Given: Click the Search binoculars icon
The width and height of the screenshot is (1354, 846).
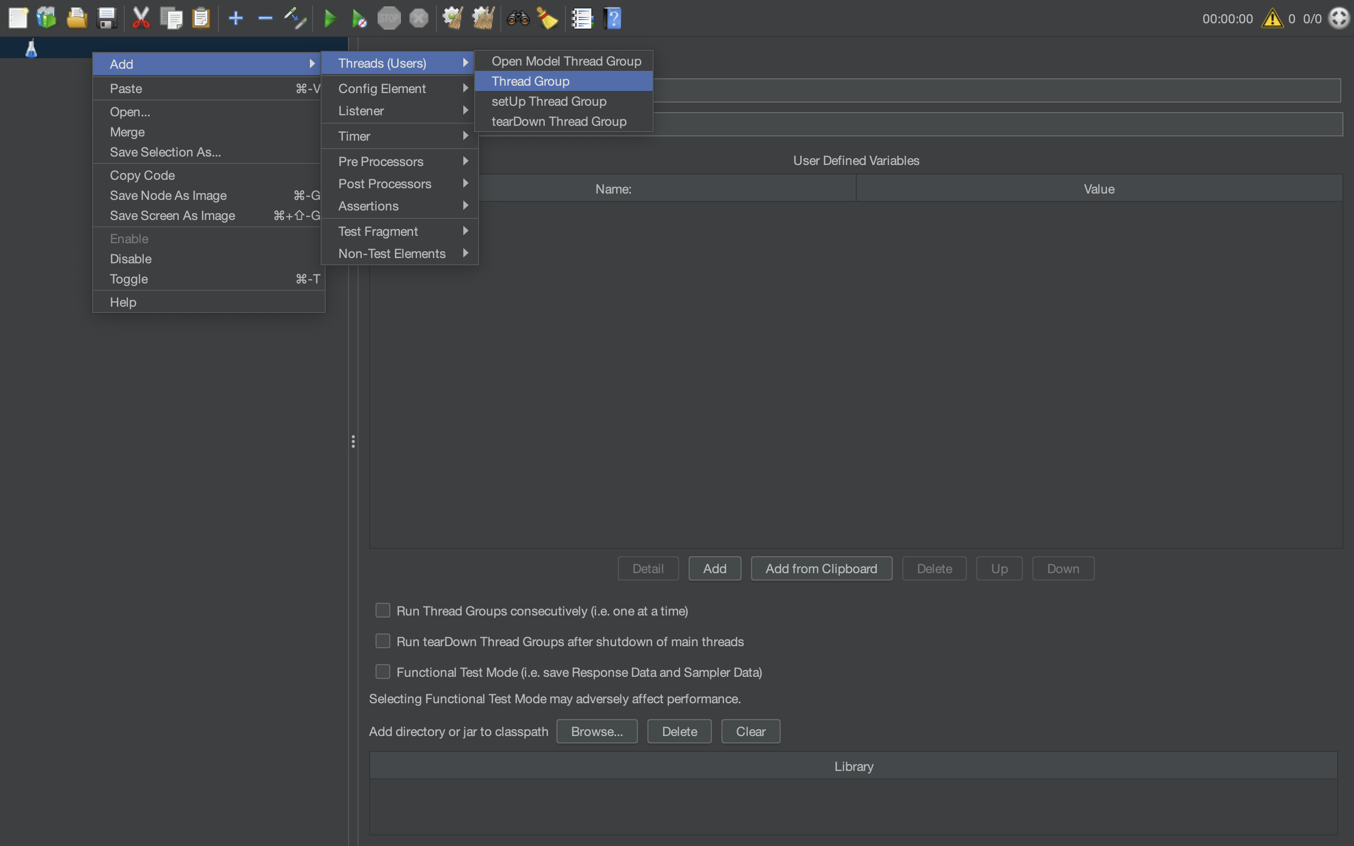Looking at the screenshot, I should pos(518,19).
